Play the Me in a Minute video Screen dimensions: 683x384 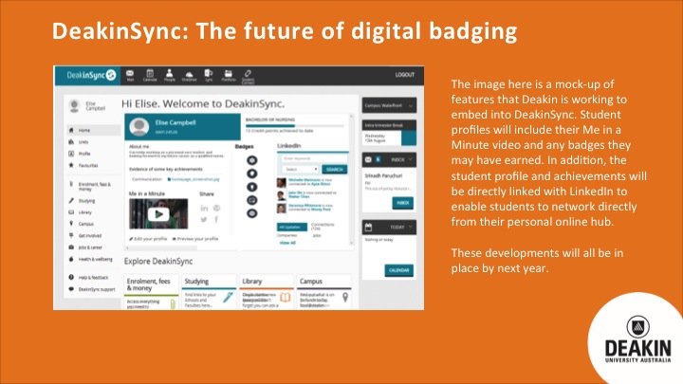click(x=158, y=214)
